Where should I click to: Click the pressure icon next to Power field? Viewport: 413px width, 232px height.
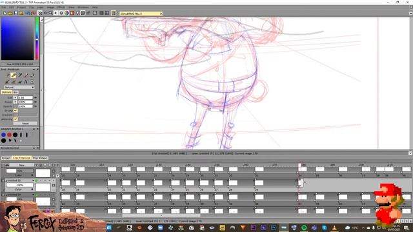coord(15,102)
